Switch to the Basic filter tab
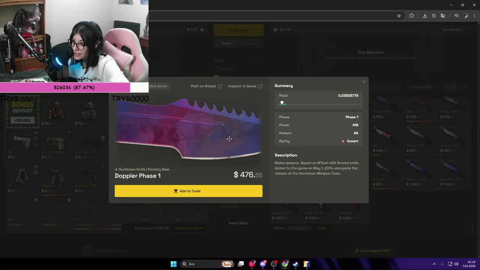This screenshot has width=480, height=270. click(x=226, y=43)
